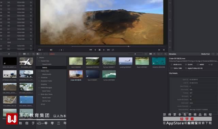
Task: Switch left browser to list view
Action: pyautogui.click(x=28, y=54)
